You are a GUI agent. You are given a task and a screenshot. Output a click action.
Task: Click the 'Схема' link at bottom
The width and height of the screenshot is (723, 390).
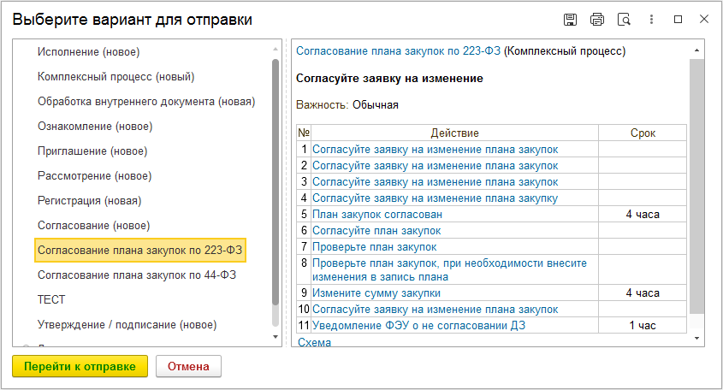coord(315,342)
